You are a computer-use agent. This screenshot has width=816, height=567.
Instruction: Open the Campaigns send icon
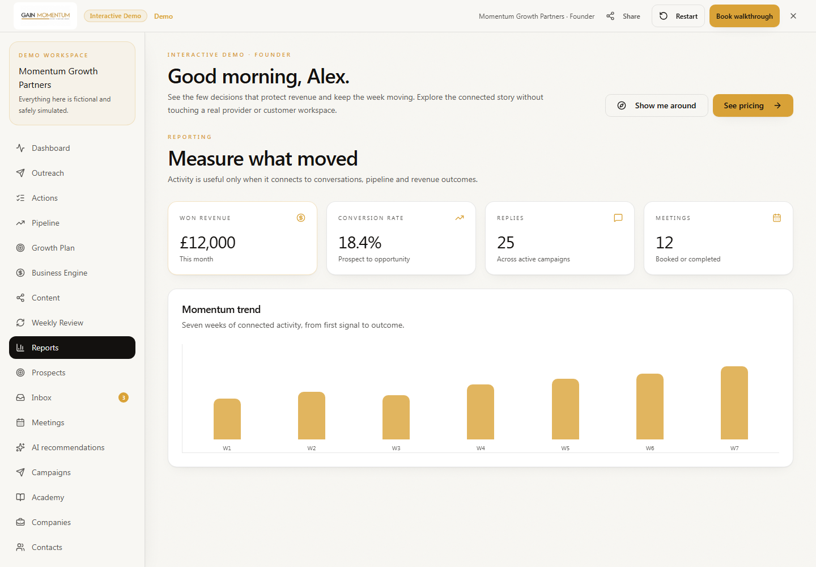pos(20,472)
